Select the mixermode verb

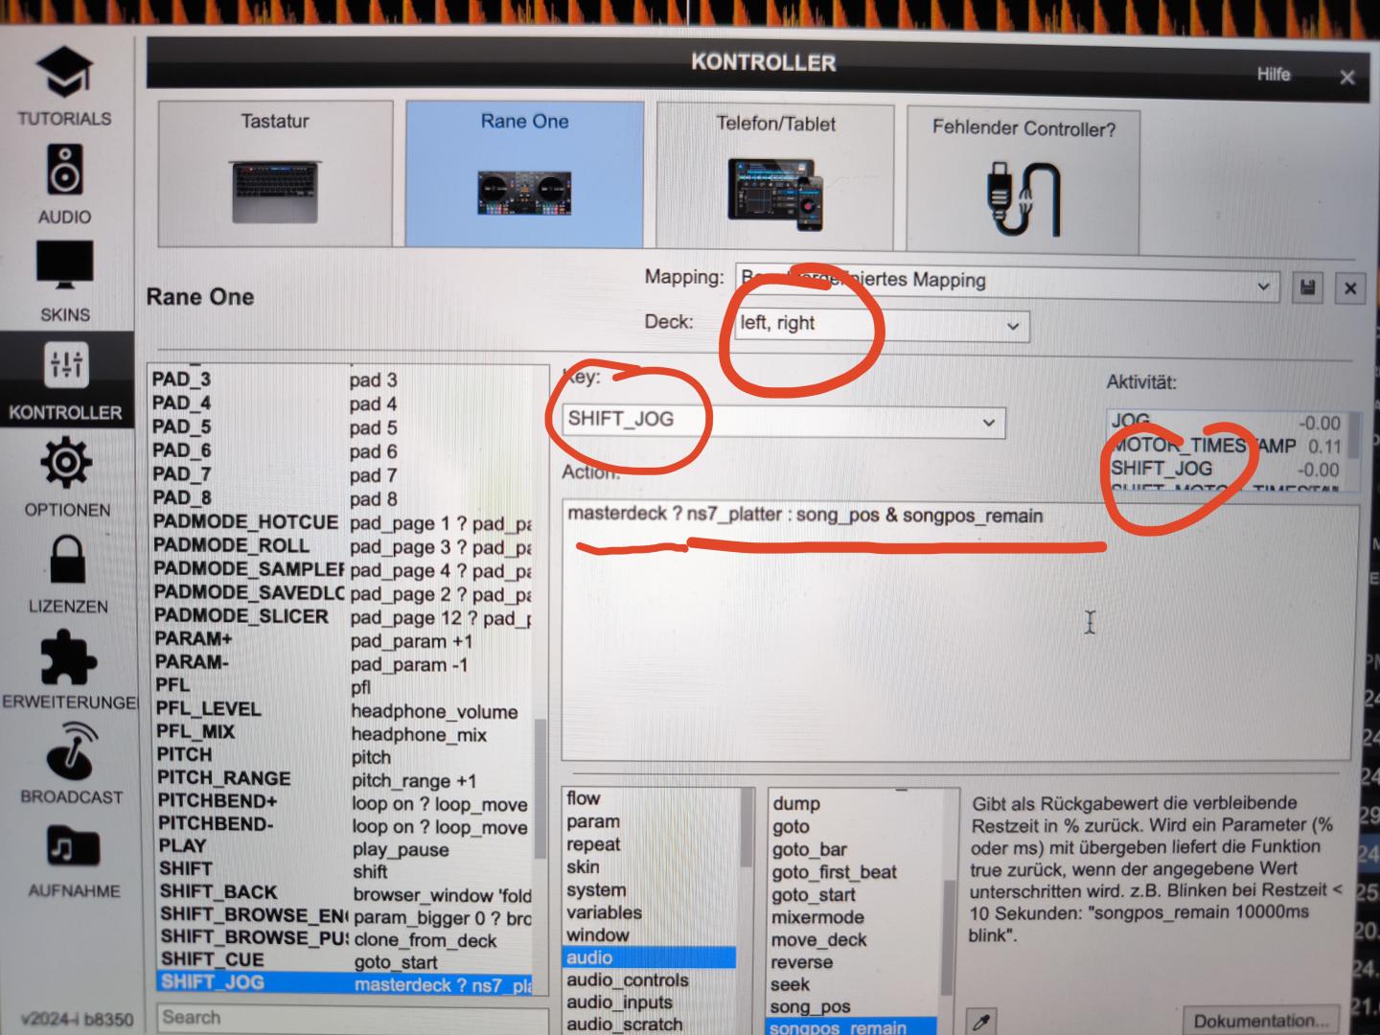853,917
